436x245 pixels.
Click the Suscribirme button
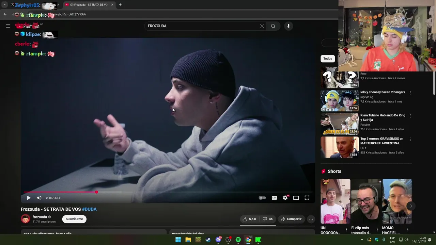(x=74, y=219)
